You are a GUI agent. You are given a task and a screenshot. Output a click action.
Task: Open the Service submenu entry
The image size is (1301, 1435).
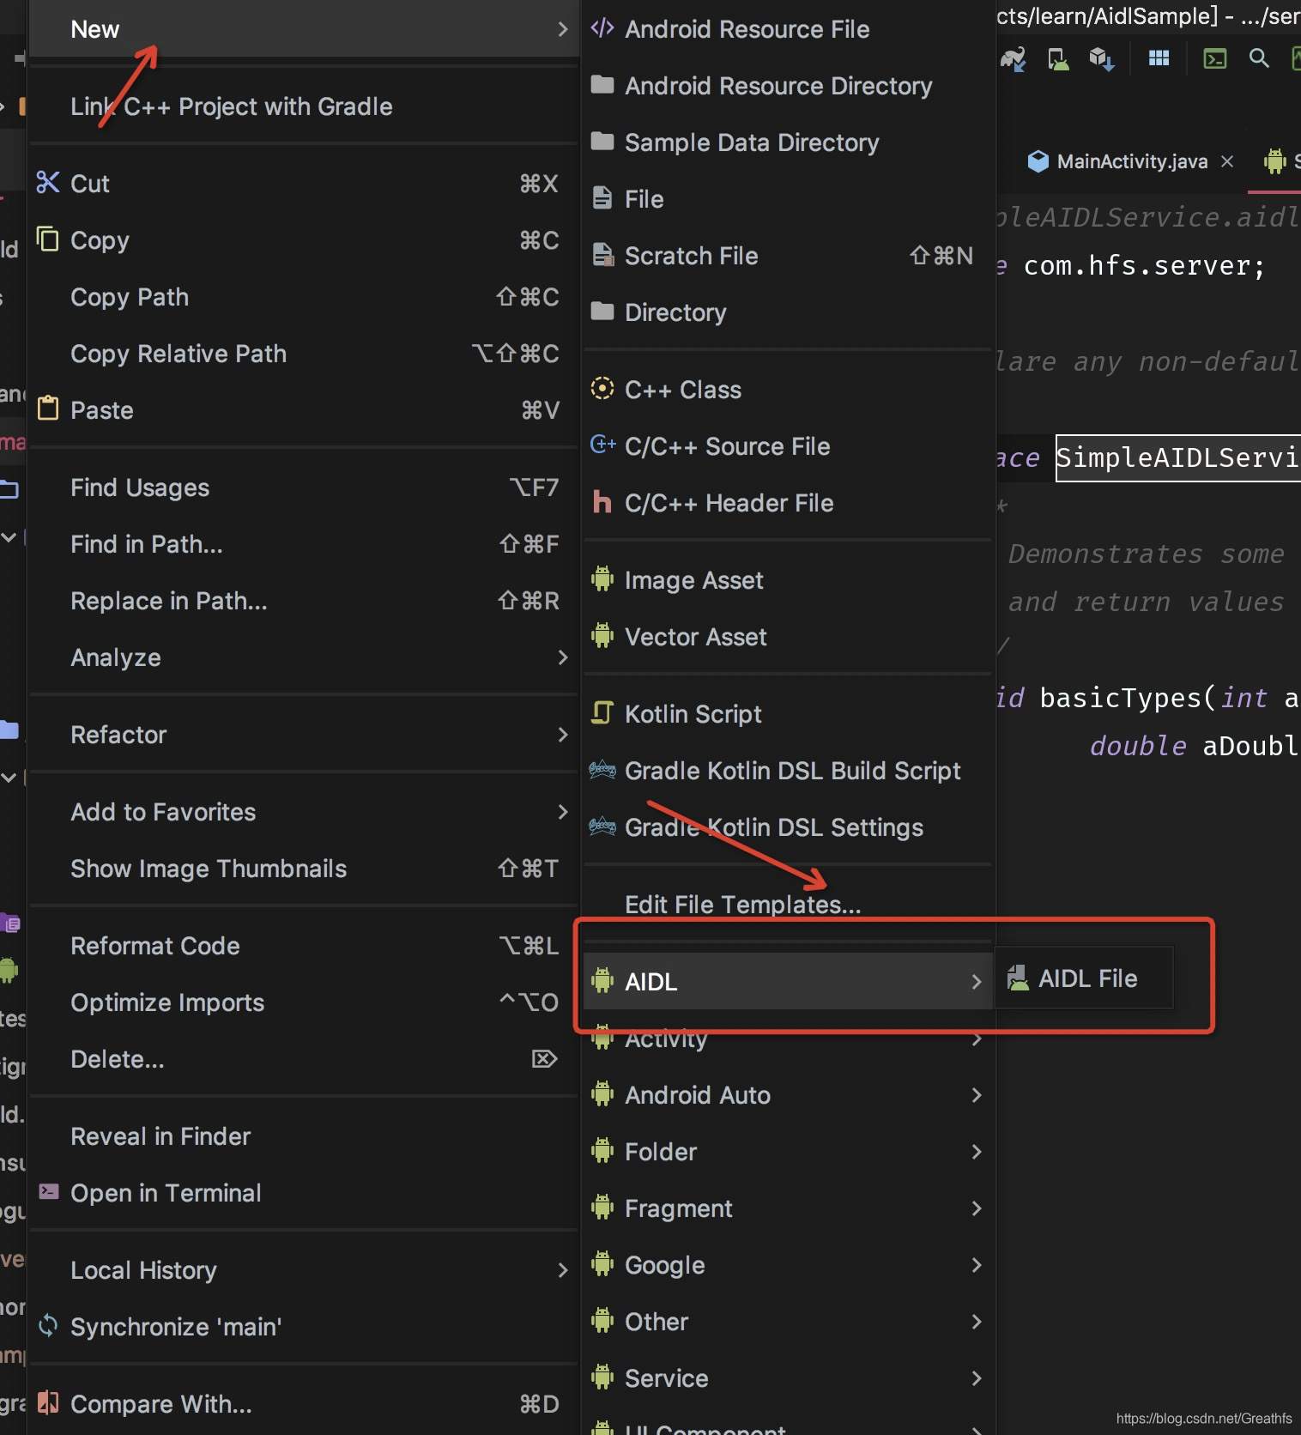pos(788,1378)
